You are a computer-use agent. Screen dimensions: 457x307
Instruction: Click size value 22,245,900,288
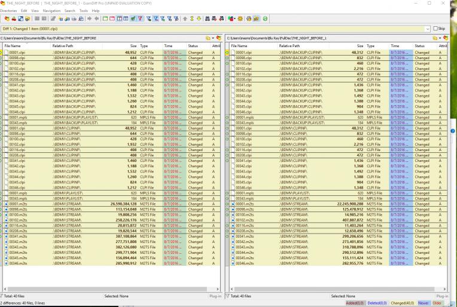(x=351, y=204)
